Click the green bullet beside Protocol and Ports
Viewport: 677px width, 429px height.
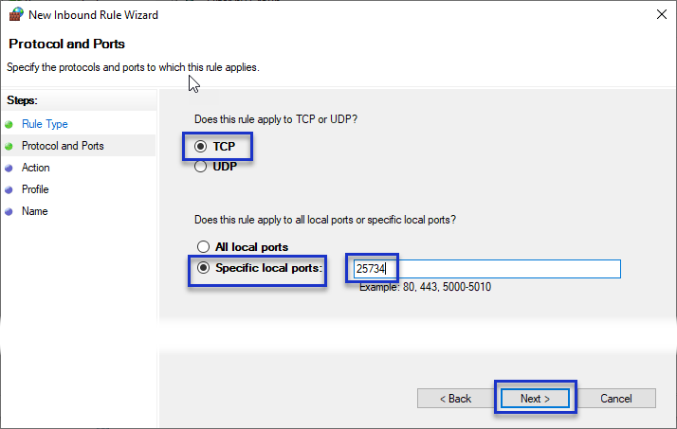(9, 146)
